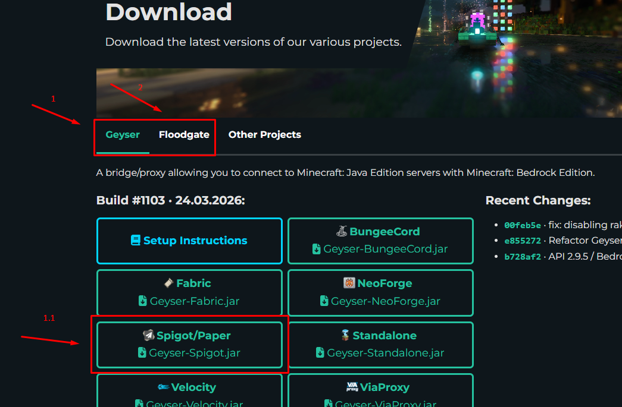The width and height of the screenshot is (622, 407).
Task: Download Geyser-Fabric.jar file link
Action: pyautogui.click(x=195, y=301)
